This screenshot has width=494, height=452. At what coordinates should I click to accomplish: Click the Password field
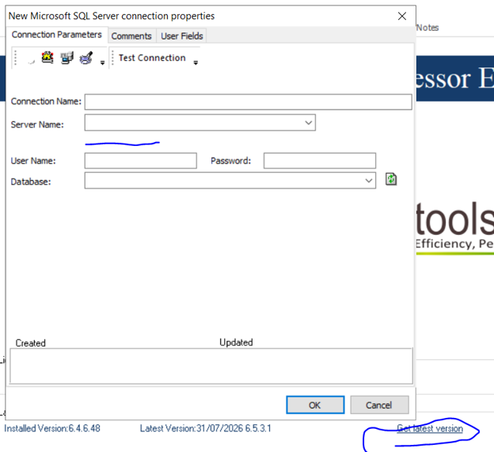(320, 161)
